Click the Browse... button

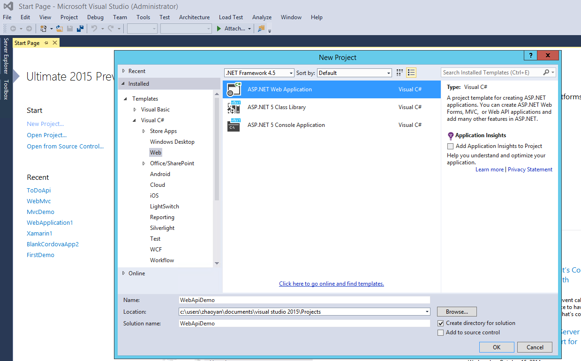coord(457,312)
